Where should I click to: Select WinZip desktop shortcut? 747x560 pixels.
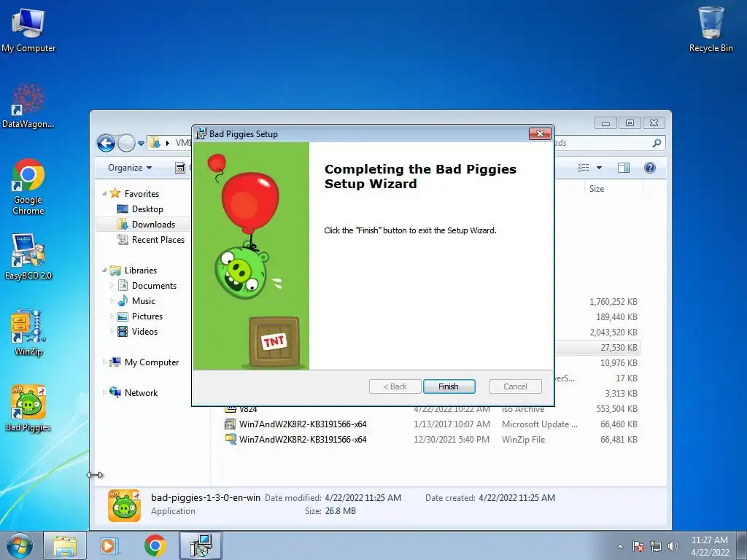28,332
